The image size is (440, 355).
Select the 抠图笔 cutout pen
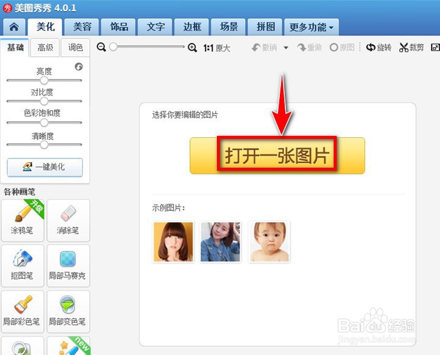23,266
